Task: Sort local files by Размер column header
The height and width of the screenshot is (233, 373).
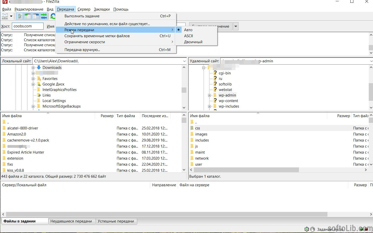Action: pos(105,116)
